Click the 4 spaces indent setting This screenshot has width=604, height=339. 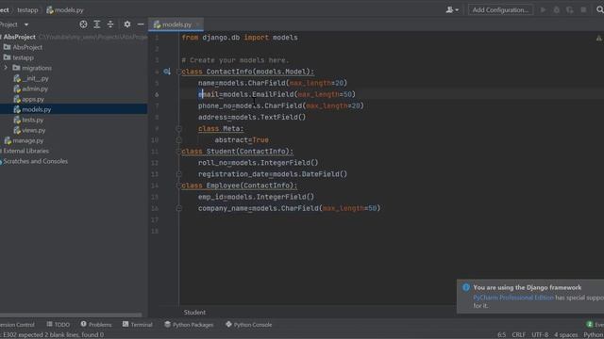pos(566,335)
